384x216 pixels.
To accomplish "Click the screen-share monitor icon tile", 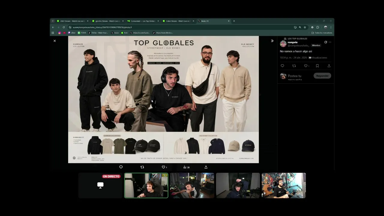I will coord(100,185).
